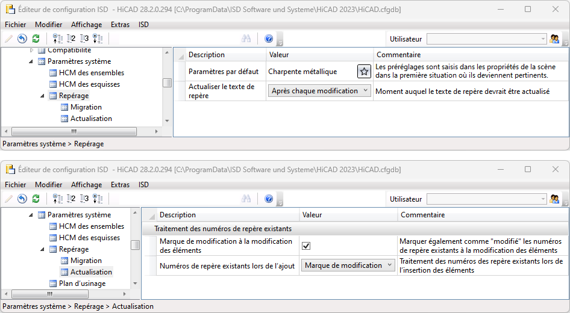Click "Numéros de repère existants lors de l'ajout" cell

pos(227,266)
